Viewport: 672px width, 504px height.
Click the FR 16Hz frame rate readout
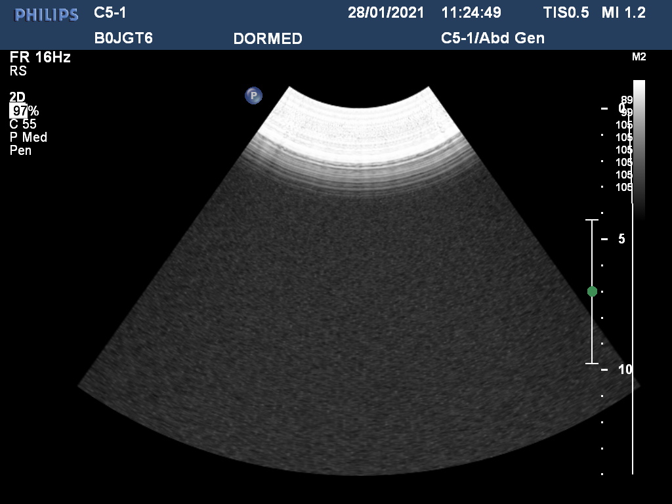click(x=40, y=57)
